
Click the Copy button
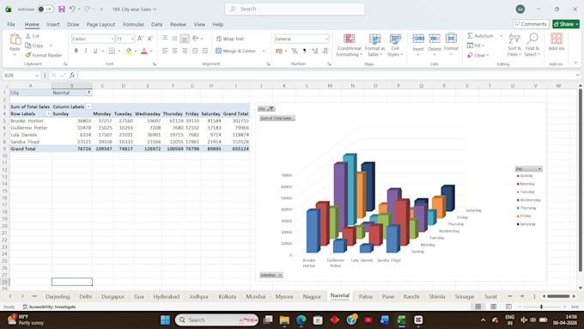pos(34,46)
